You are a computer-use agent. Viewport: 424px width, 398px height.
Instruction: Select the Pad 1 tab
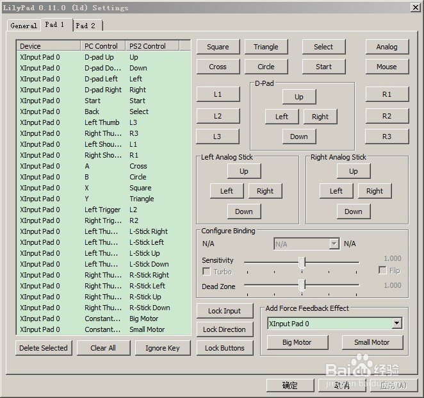coord(56,25)
